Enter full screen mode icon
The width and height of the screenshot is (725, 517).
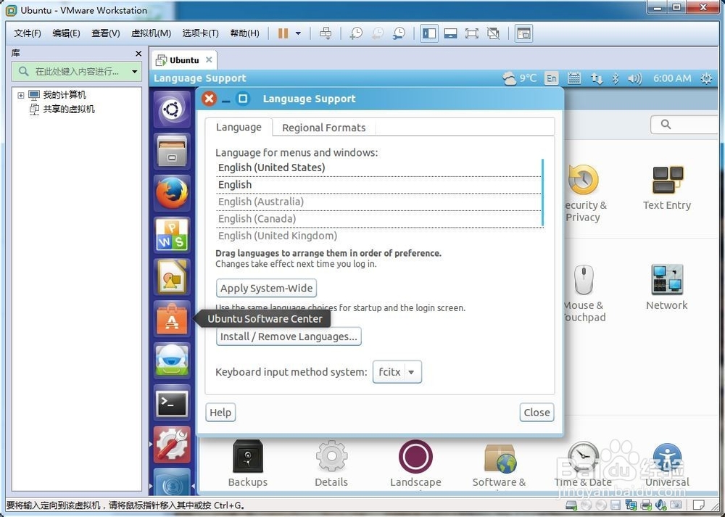tap(472, 33)
